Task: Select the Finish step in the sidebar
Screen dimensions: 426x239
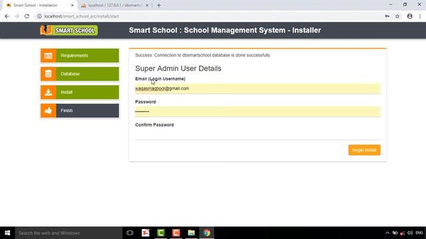Action: pos(80,111)
